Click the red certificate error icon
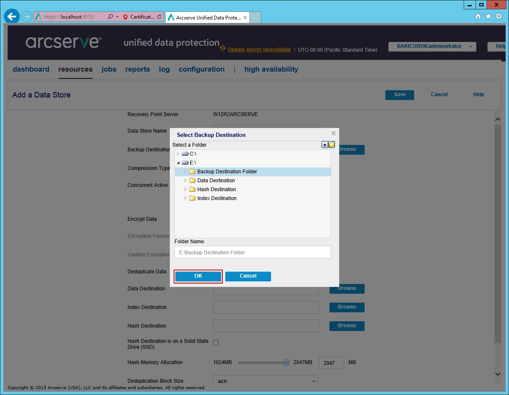The width and height of the screenshot is (509, 395). click(125, 17)
